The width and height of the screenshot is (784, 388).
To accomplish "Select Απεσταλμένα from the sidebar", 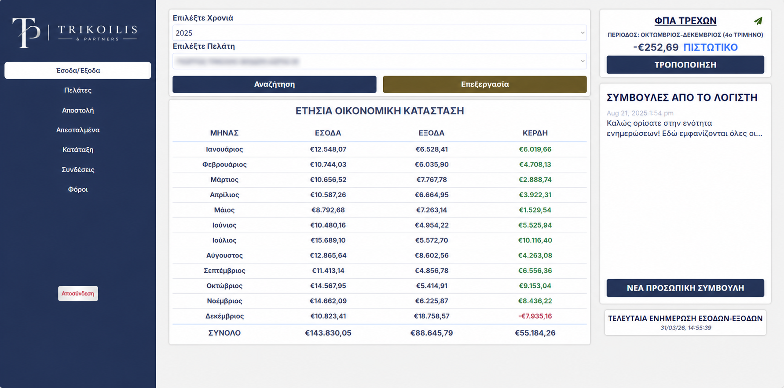I will pos(78,130).
